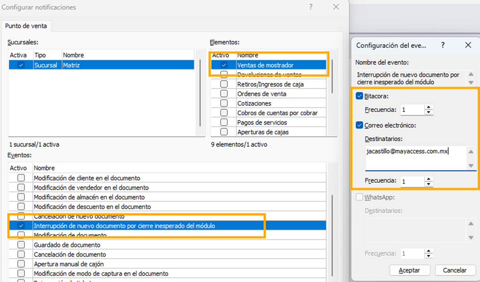This screenshot has width=480, height=282.
Task: Switch to the Punto de venta tab
Action: (26, 26)
